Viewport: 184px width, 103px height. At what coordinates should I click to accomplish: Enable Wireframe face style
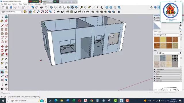click(x=60, y=7)
